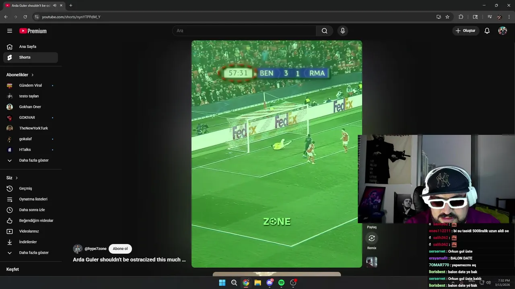Open the HTalks channel

click(x=31, y=150)
